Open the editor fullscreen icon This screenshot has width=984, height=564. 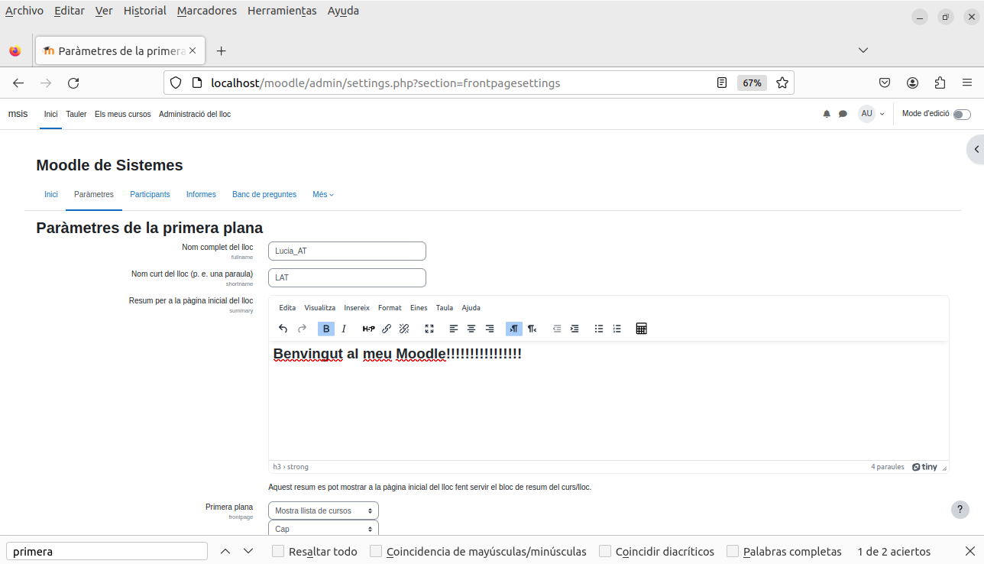429,329
